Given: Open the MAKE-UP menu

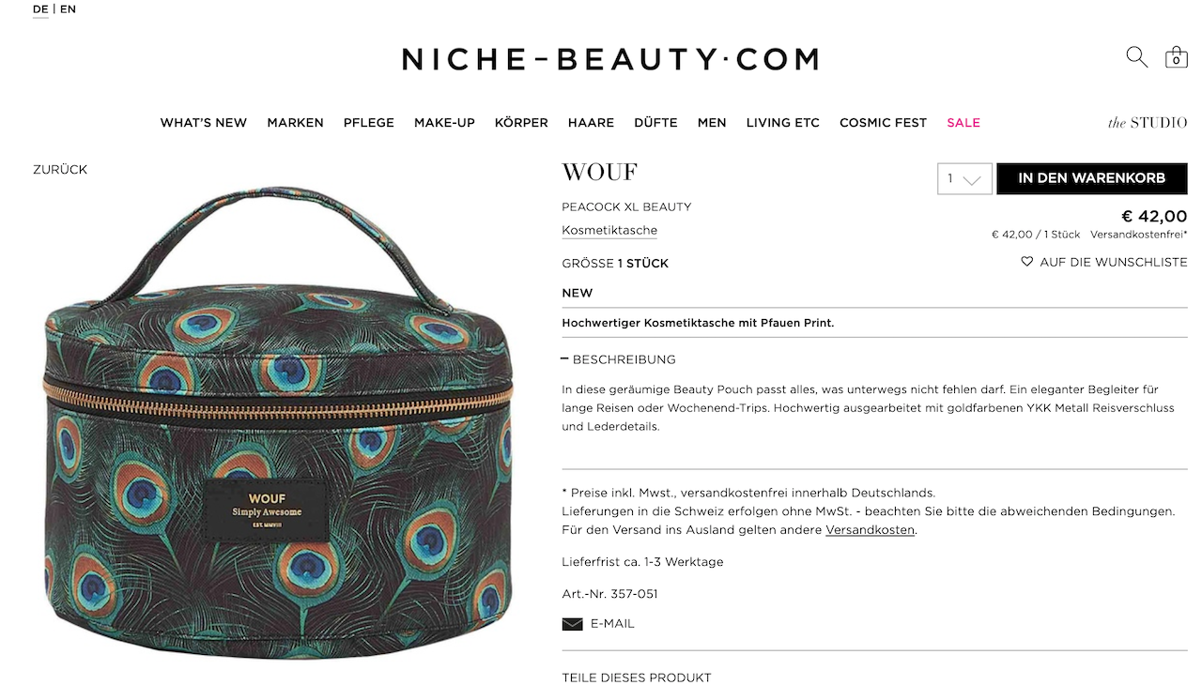Looking at the screenshot, I should click(x=444, y=123).
